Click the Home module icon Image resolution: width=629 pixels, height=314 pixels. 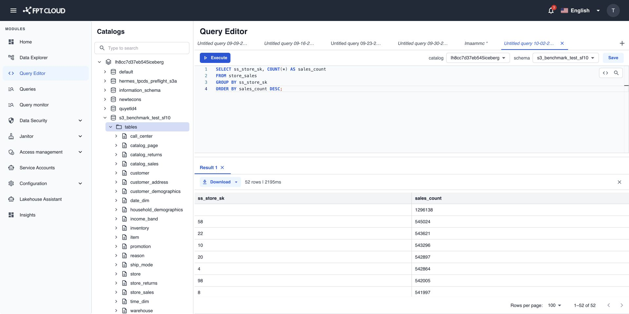pyautogui.click(x=11, y=42)
